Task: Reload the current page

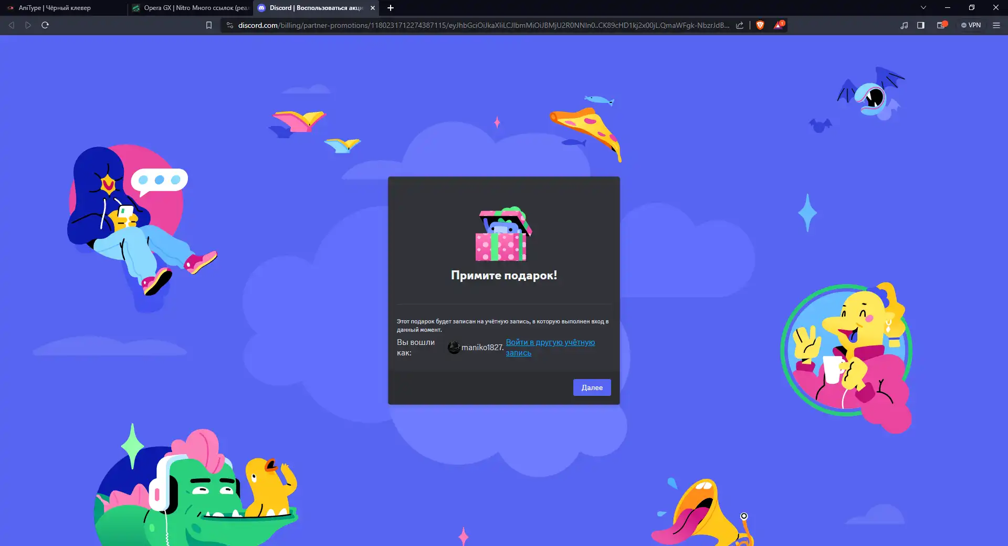Action: (45, 25)
